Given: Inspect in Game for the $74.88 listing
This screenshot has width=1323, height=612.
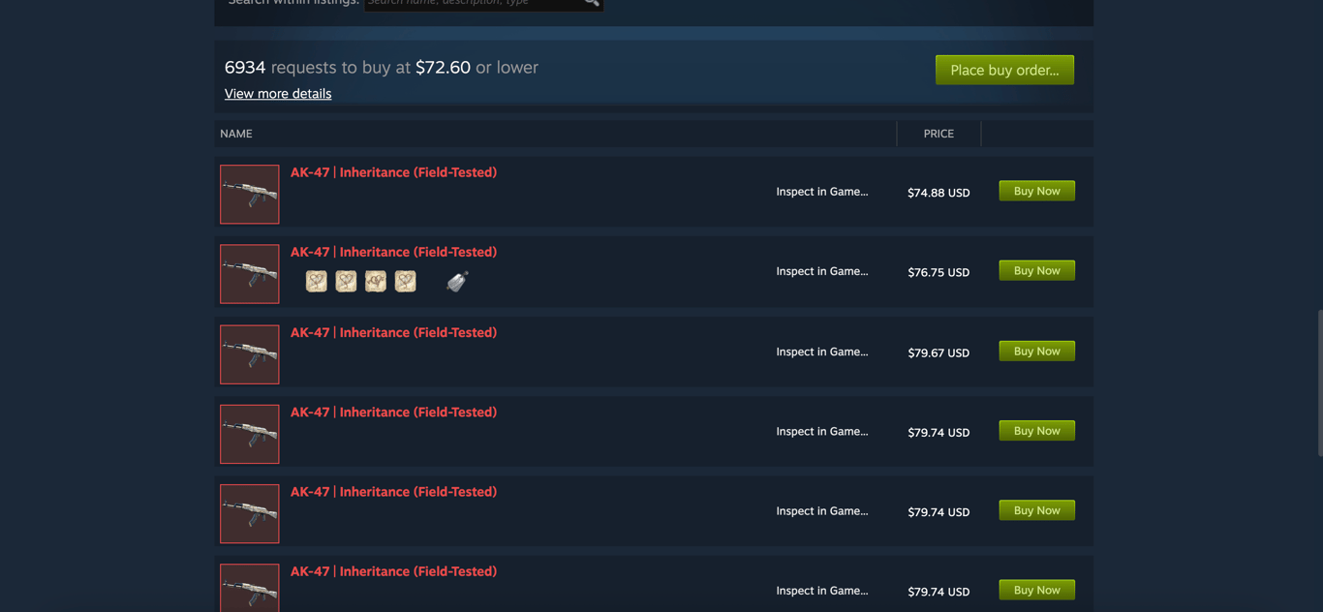Looking at the screenshot, I should click(x=821, y=192).
